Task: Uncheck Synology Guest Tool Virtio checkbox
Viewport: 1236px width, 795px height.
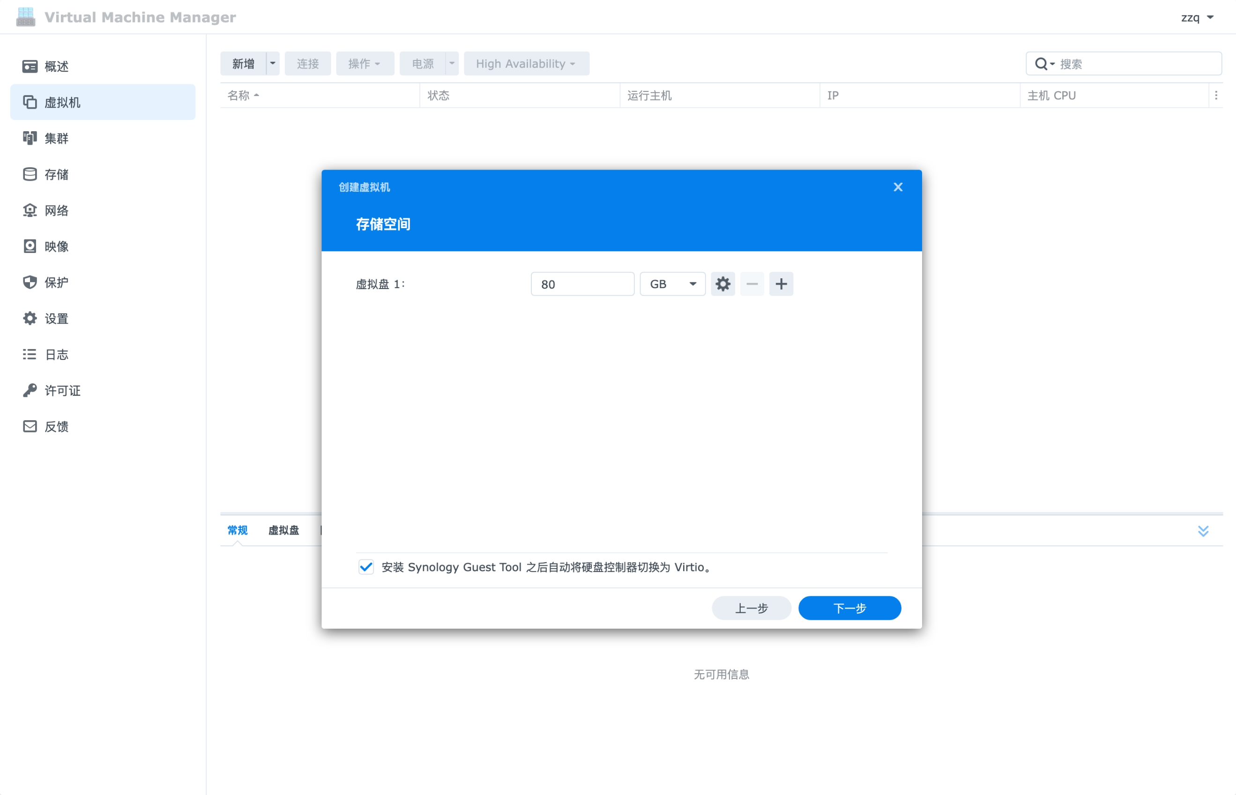Action: pos(366,567)
